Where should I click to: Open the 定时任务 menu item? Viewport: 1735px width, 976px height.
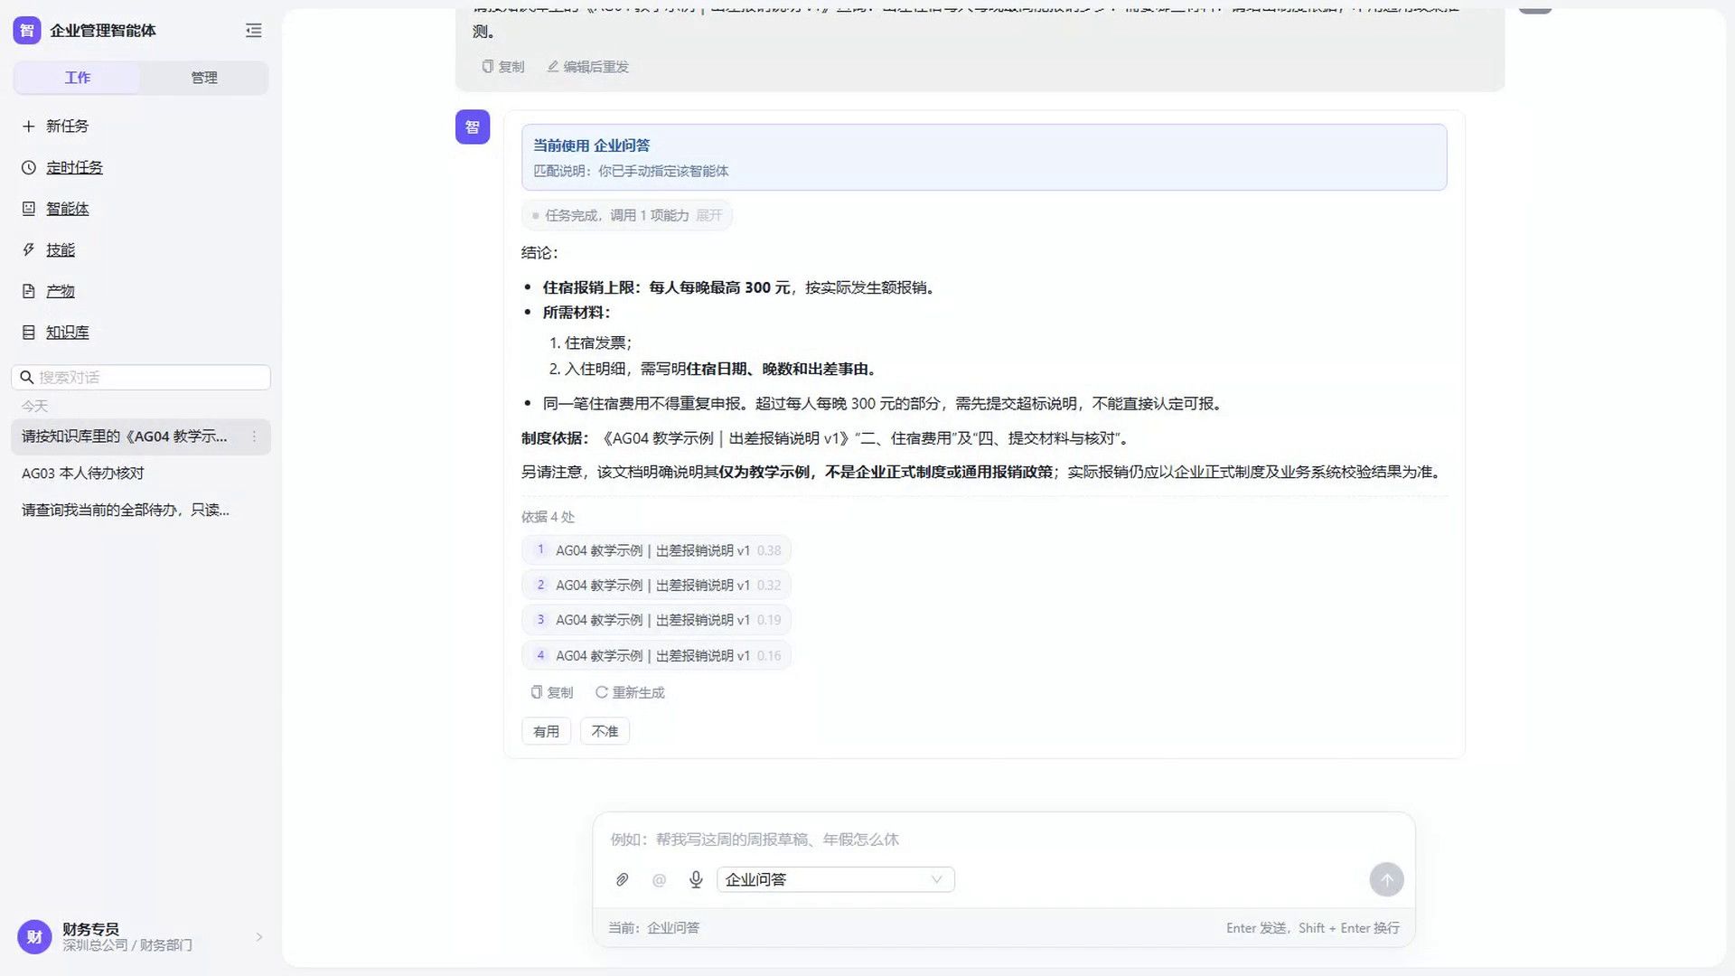[74, 168]
